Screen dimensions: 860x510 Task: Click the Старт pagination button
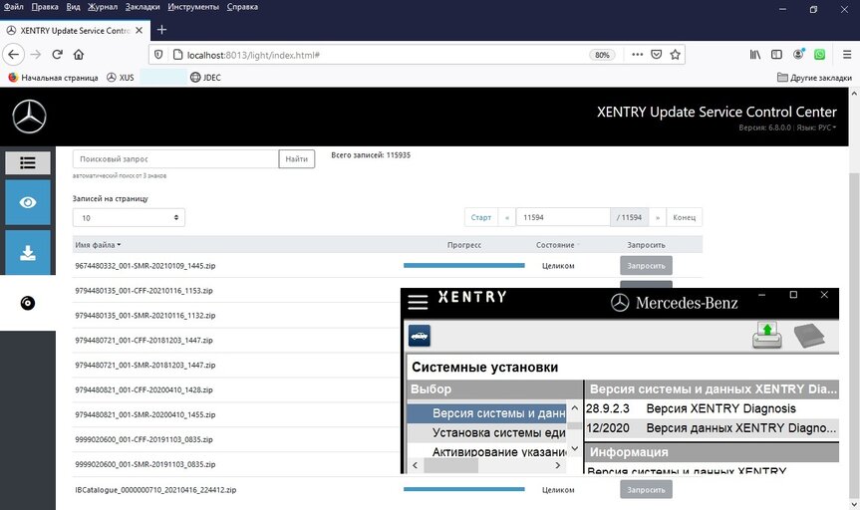(x=481, y=217)
